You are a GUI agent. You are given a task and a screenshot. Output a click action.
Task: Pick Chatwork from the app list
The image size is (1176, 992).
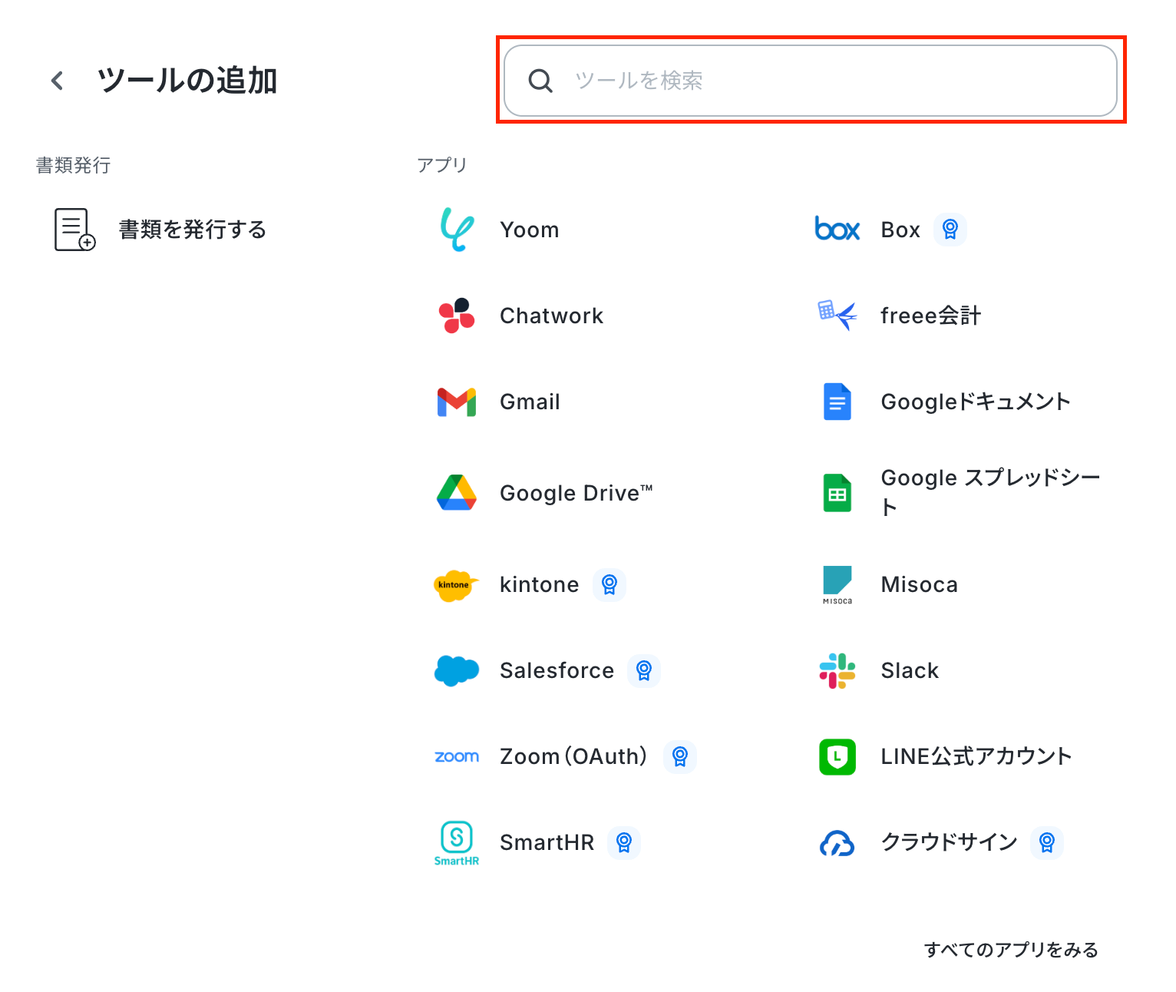pos(552,316)
